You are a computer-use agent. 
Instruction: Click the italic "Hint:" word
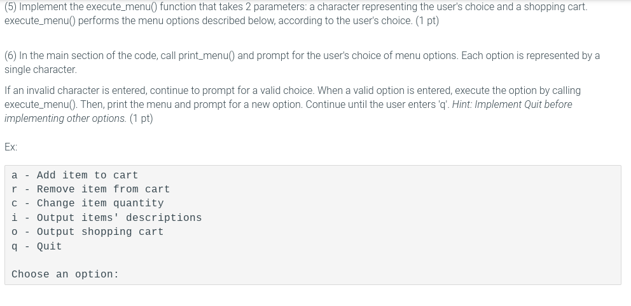(x=464, y=105)
